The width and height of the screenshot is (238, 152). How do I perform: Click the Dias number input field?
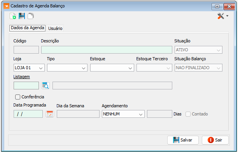159,114
